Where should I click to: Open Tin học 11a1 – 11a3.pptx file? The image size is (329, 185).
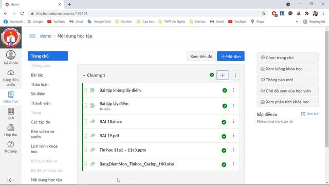(x=123, y=150)
